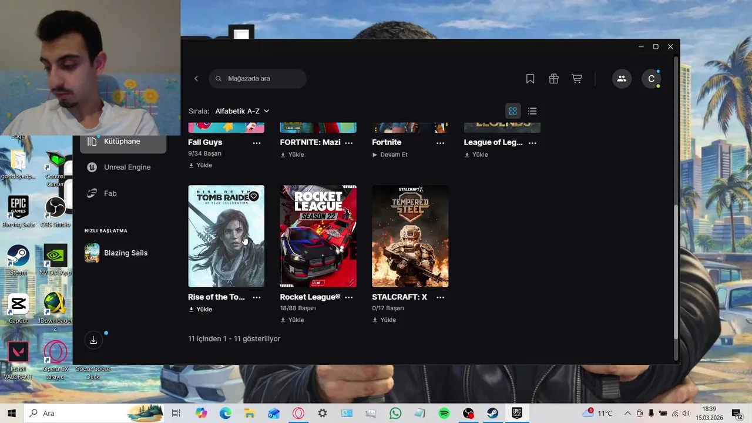The width and height of the screenshot is (752, 423).
Task: Click Devam Et under Fortnite
Action: (x=390, y=155)
